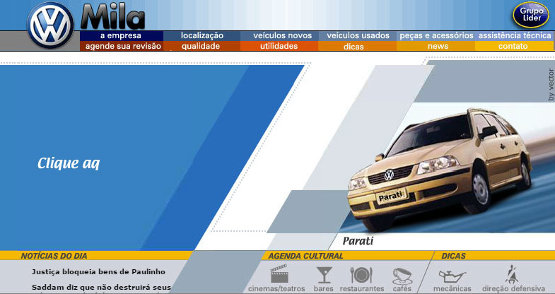Open the restaurantes plate icon
This screenshot has width=555, height=294.
[361, 275]
